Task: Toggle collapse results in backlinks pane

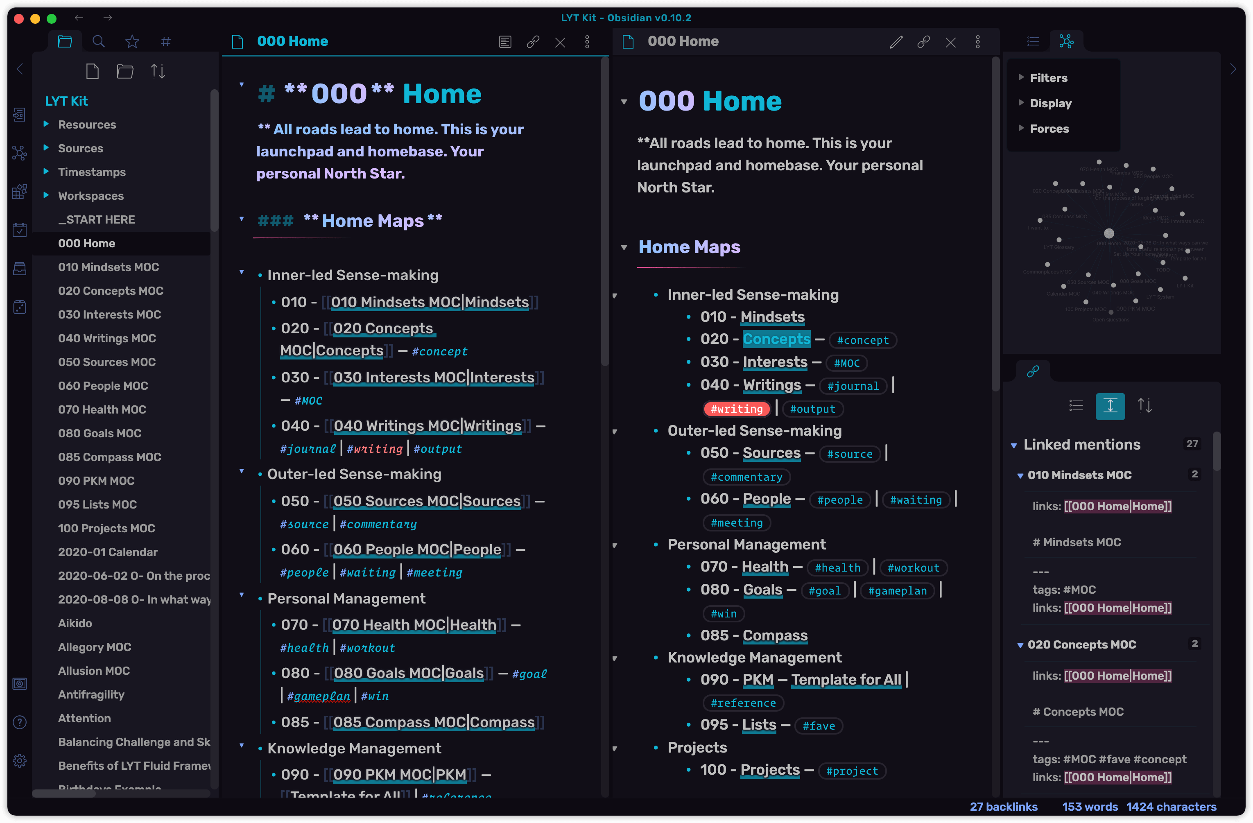Action: 1076,405
